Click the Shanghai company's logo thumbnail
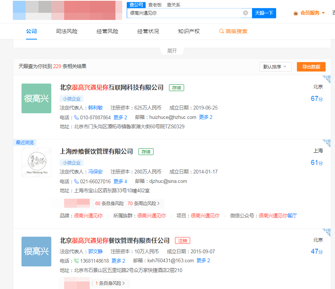 [x=36, y=162]
